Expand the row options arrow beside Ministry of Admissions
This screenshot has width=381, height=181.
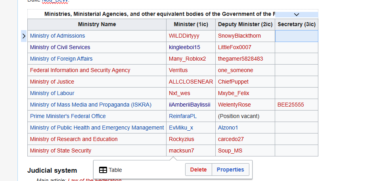pos(24,36)
